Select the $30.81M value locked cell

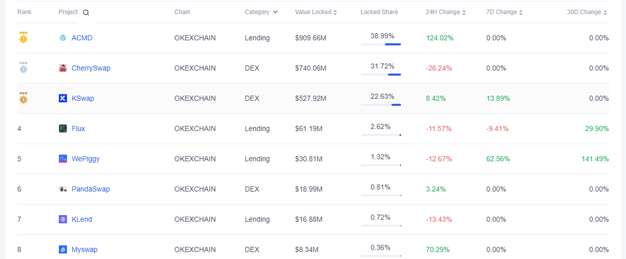308,159
